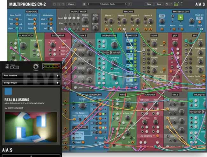This screenshot has height=157, width=207.
Task: Click the Tempo 120 value field
Action: coord(162,16)
